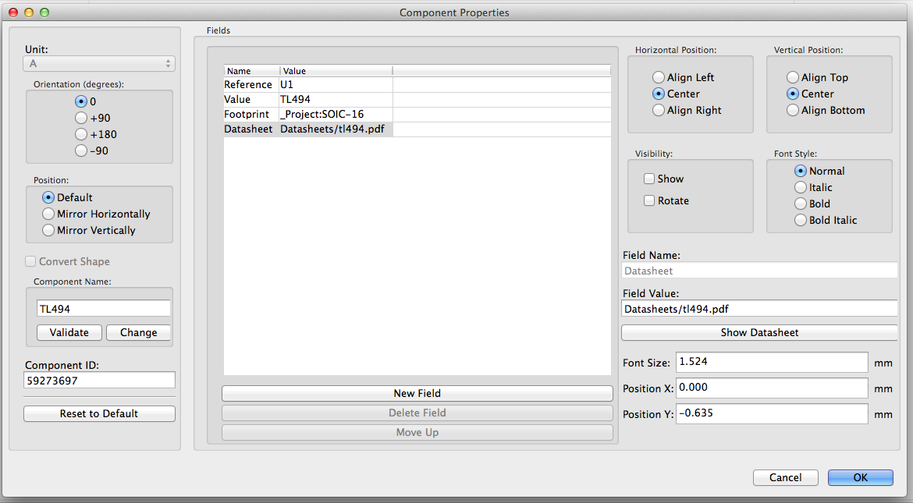Click the Font Size input field
Screen dimensions: 913x503
pyautogui.click(x=771, y=362)
